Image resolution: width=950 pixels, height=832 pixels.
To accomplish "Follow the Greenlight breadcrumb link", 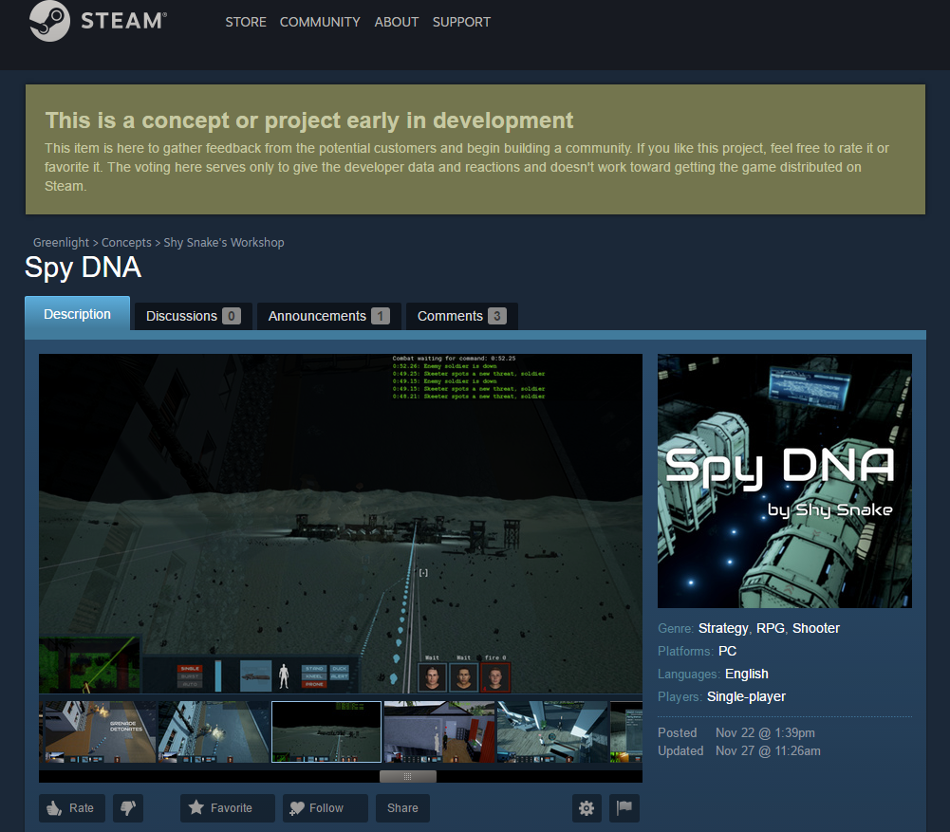I will (x=61, y=242).
